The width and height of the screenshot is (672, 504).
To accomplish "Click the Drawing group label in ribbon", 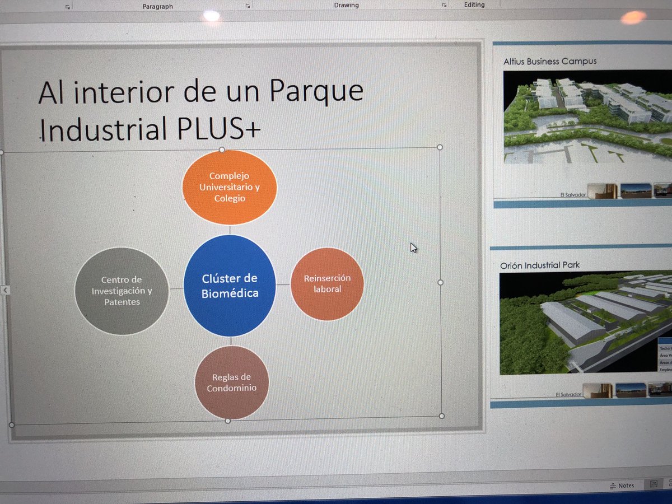I will (x=346, y=5).
